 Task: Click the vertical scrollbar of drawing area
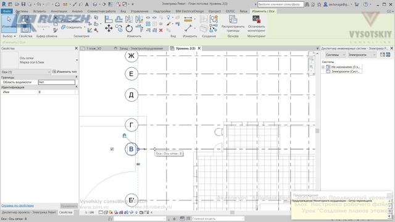(x=317, y=131)
